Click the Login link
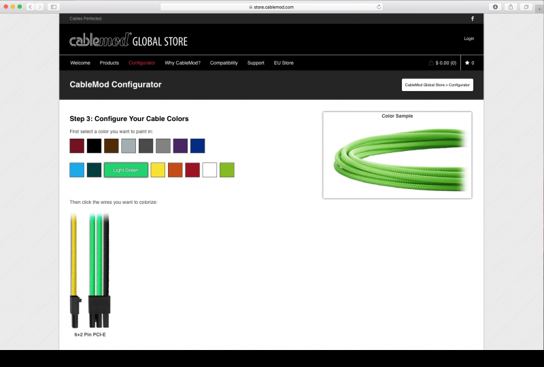Screen dimensions: 544x367 click(469, 39)
